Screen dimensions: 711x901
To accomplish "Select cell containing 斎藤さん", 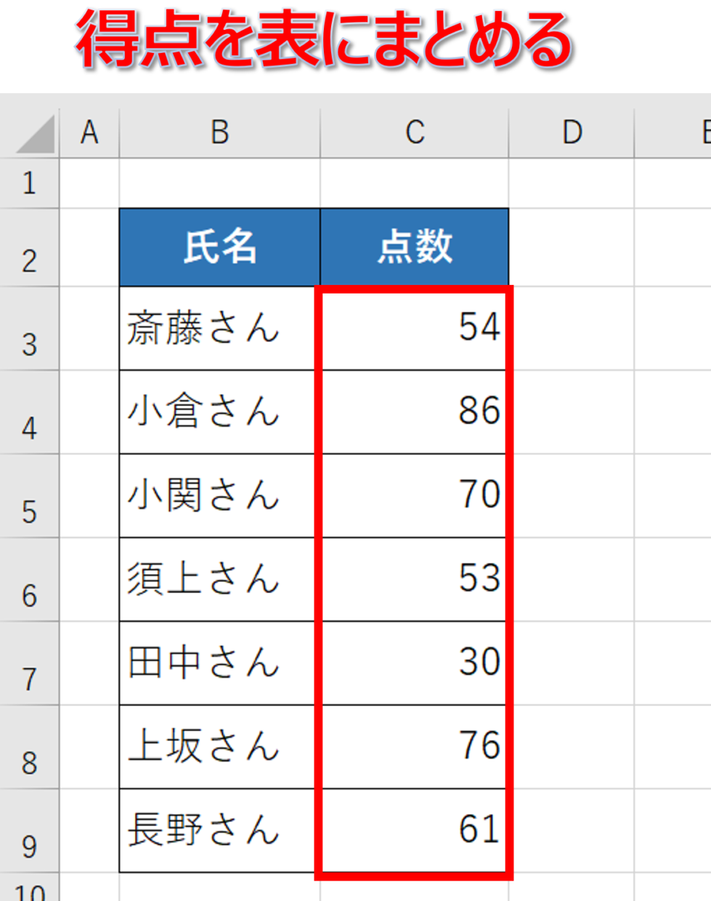I will coord(219,328).
